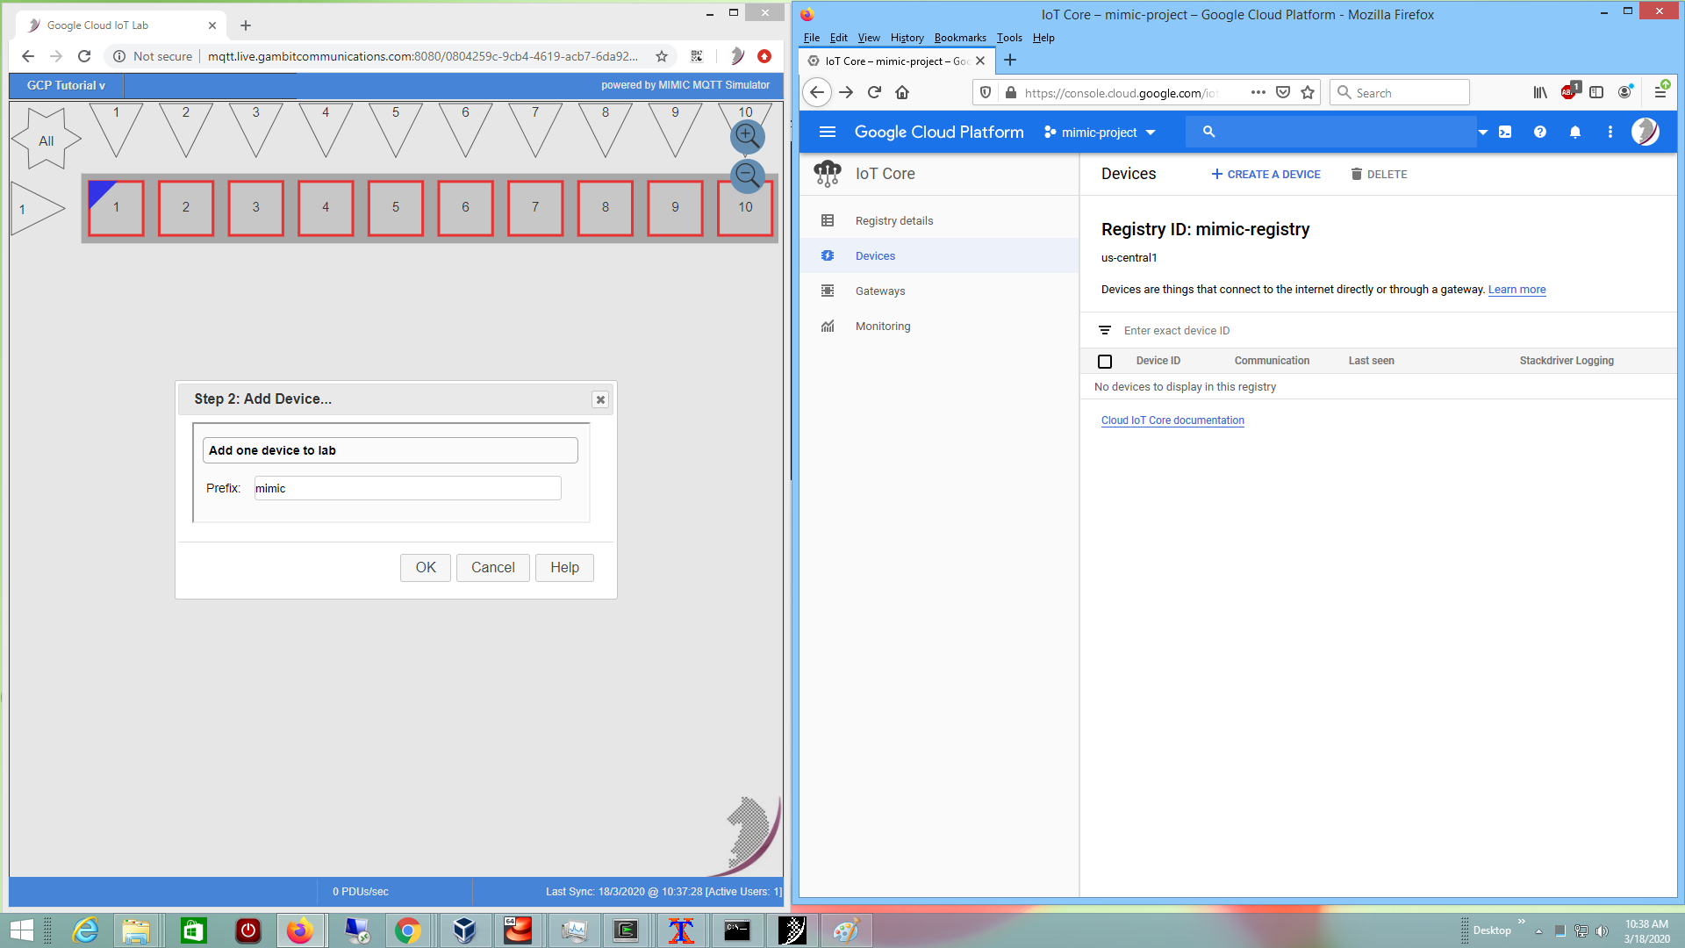This screenshot has height=948, width=1685.
Task: Open new tab in Chrome
Action: pyautogui.click(x=246, y=25)
